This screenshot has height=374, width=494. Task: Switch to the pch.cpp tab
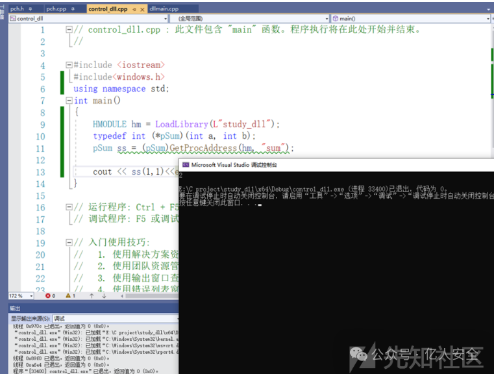coord(56,9)
